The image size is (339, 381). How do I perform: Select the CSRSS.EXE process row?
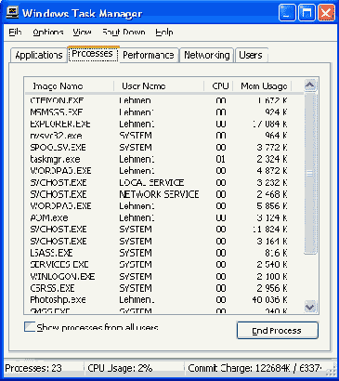[164, 288]
